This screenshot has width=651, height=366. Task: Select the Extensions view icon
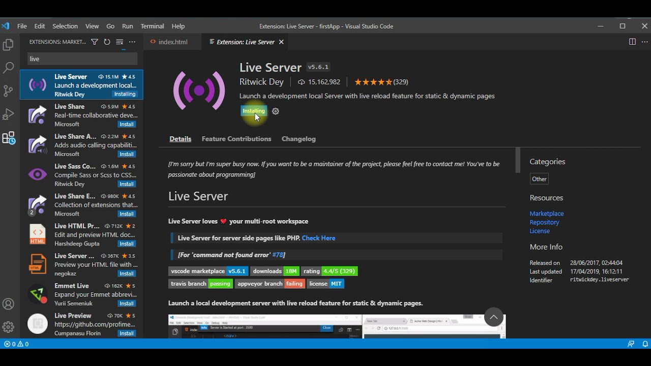9,138
